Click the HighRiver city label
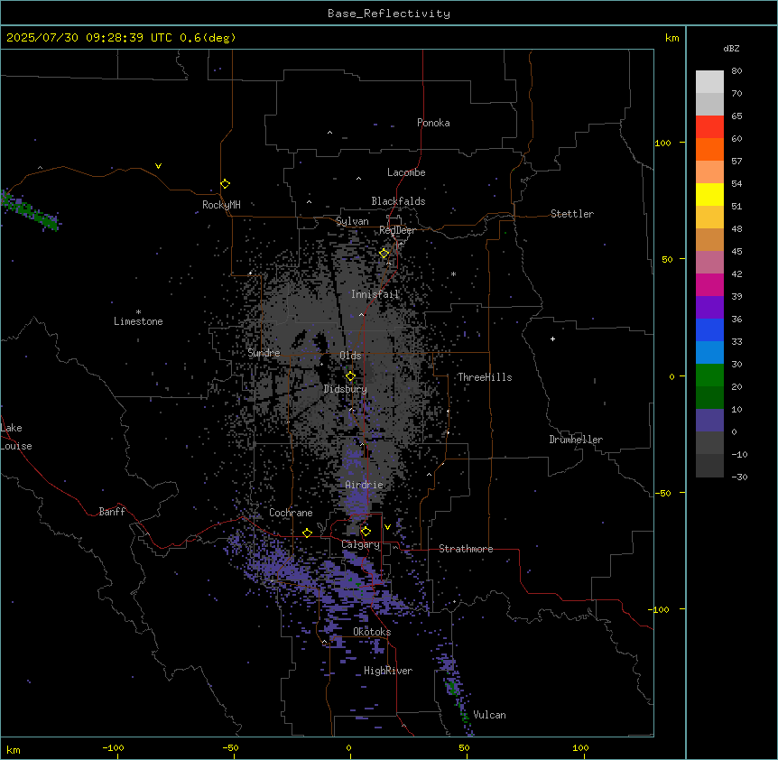Viewport: 778px width, 760px height. (x=388, y=671)
